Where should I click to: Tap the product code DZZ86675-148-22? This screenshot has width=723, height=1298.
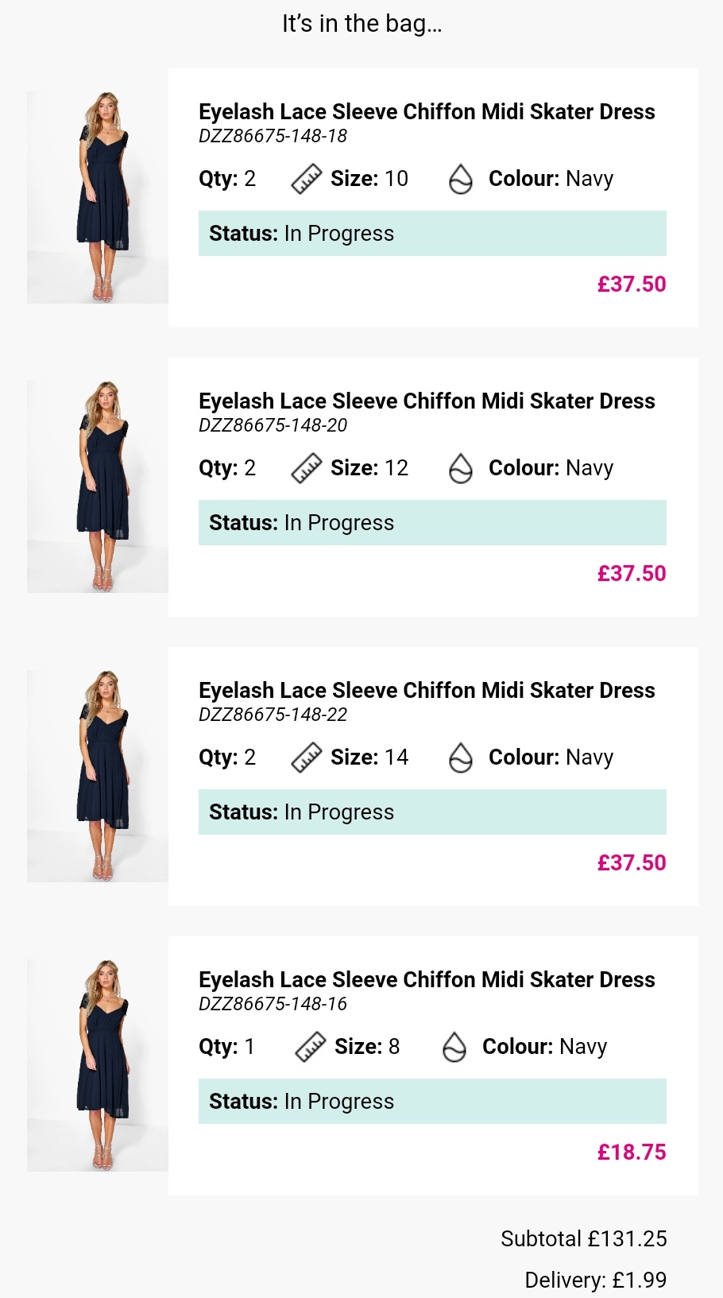(273, 715)
